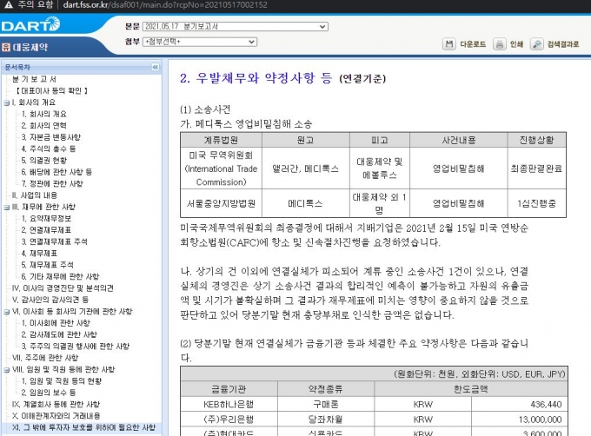
Task: Click the 유 market badge beside 대웅제약
Action: [6, 47]
